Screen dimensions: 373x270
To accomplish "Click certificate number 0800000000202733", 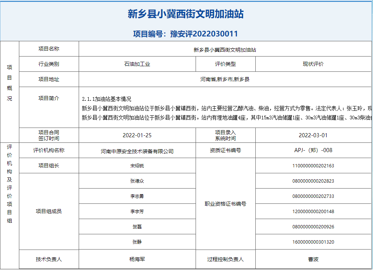I will click(313, 196).
